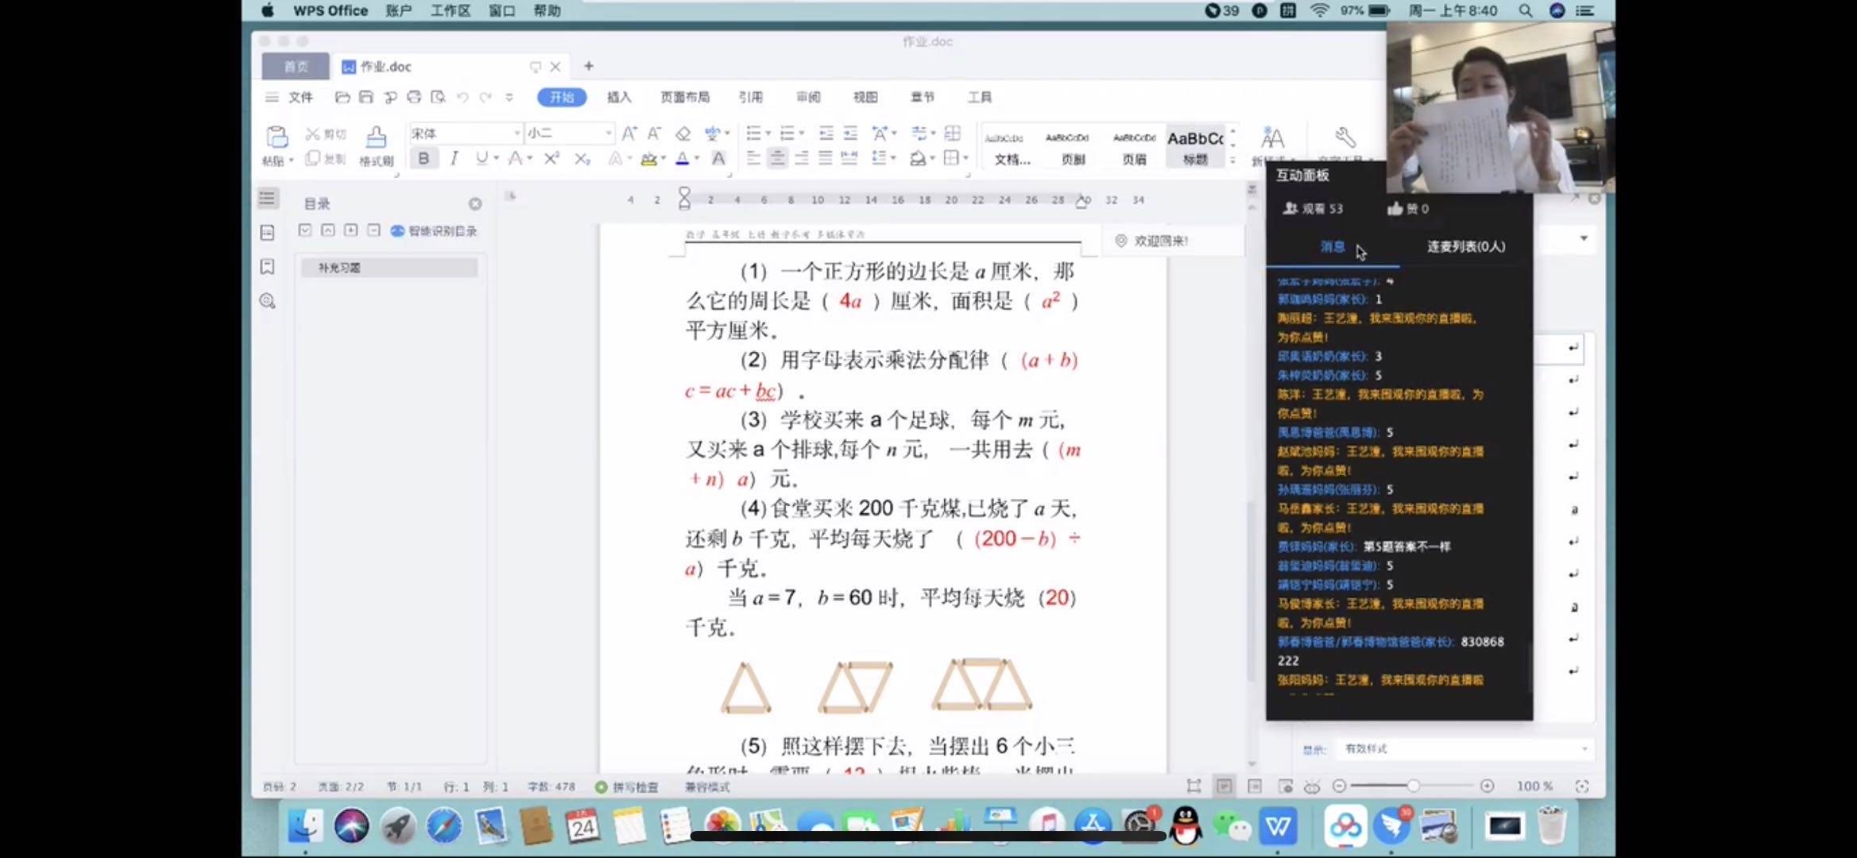Open the 视图 ribbon tab
This screenshot has height=858, width=1857.
865,97
